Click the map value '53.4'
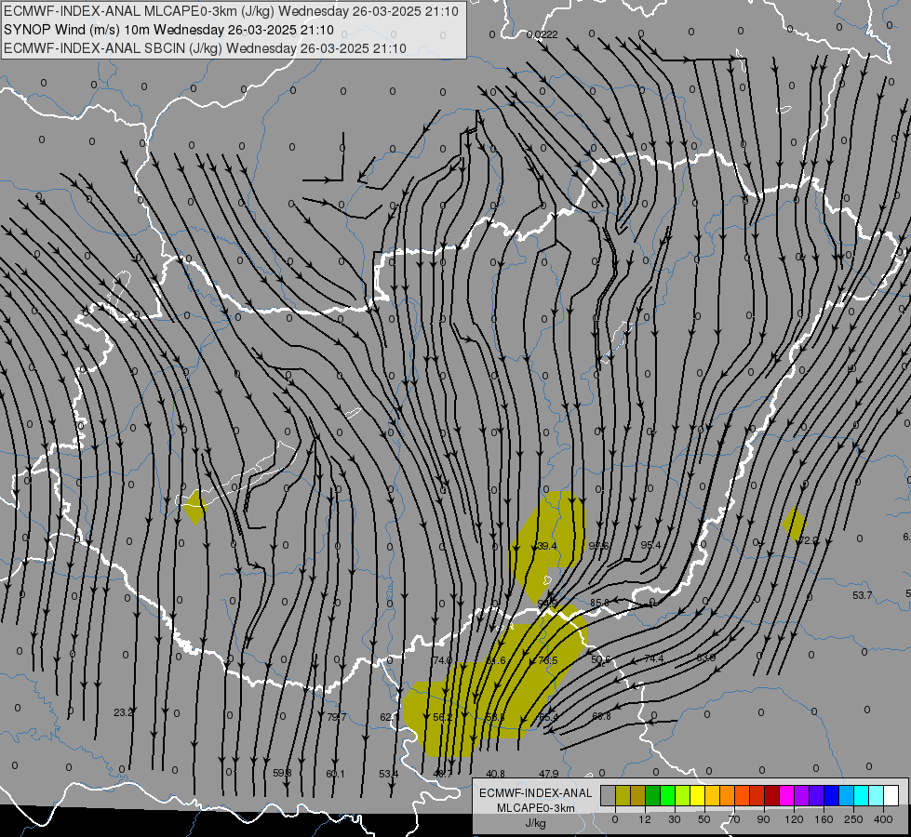This screenshot has height=837, width=911. click(x=389, y=774)
